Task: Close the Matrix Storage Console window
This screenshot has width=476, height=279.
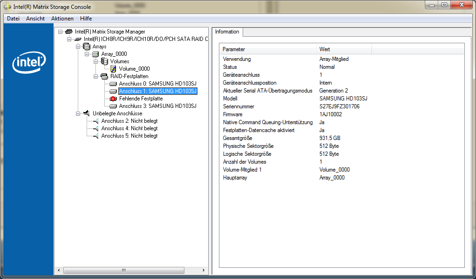Action: [462, 5]
